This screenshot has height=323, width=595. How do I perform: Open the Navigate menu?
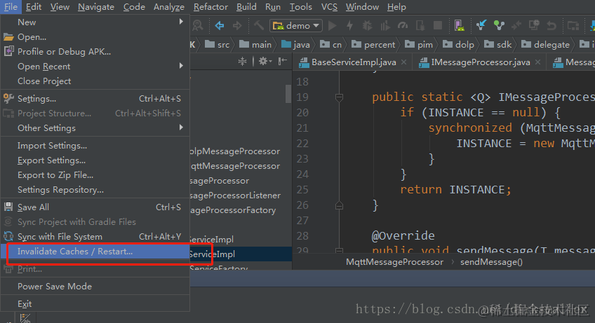96,7
